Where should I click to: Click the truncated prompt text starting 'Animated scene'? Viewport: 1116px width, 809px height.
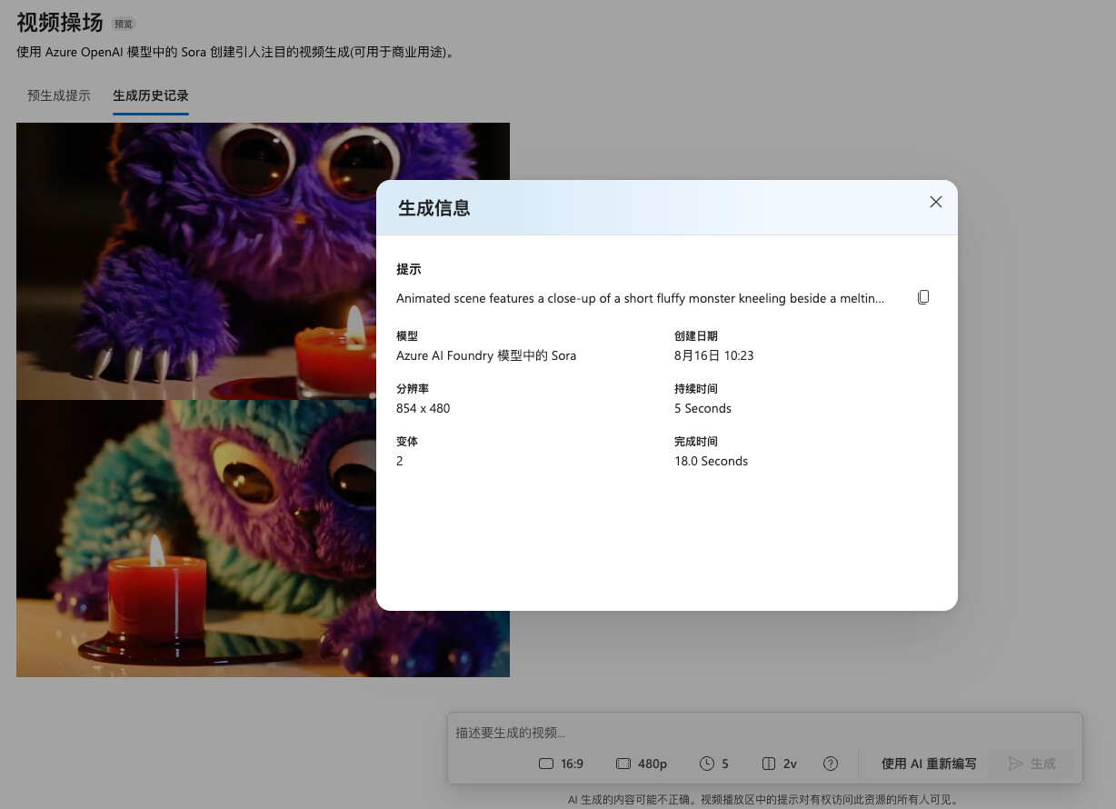641,298
